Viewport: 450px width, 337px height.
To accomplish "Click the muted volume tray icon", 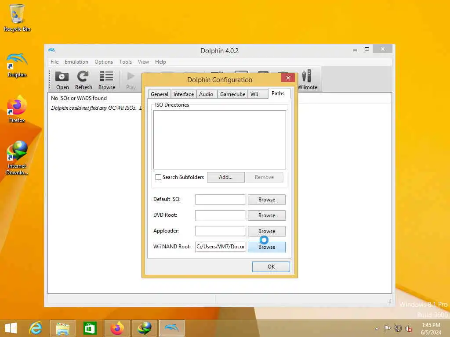I will pos(408,328).
